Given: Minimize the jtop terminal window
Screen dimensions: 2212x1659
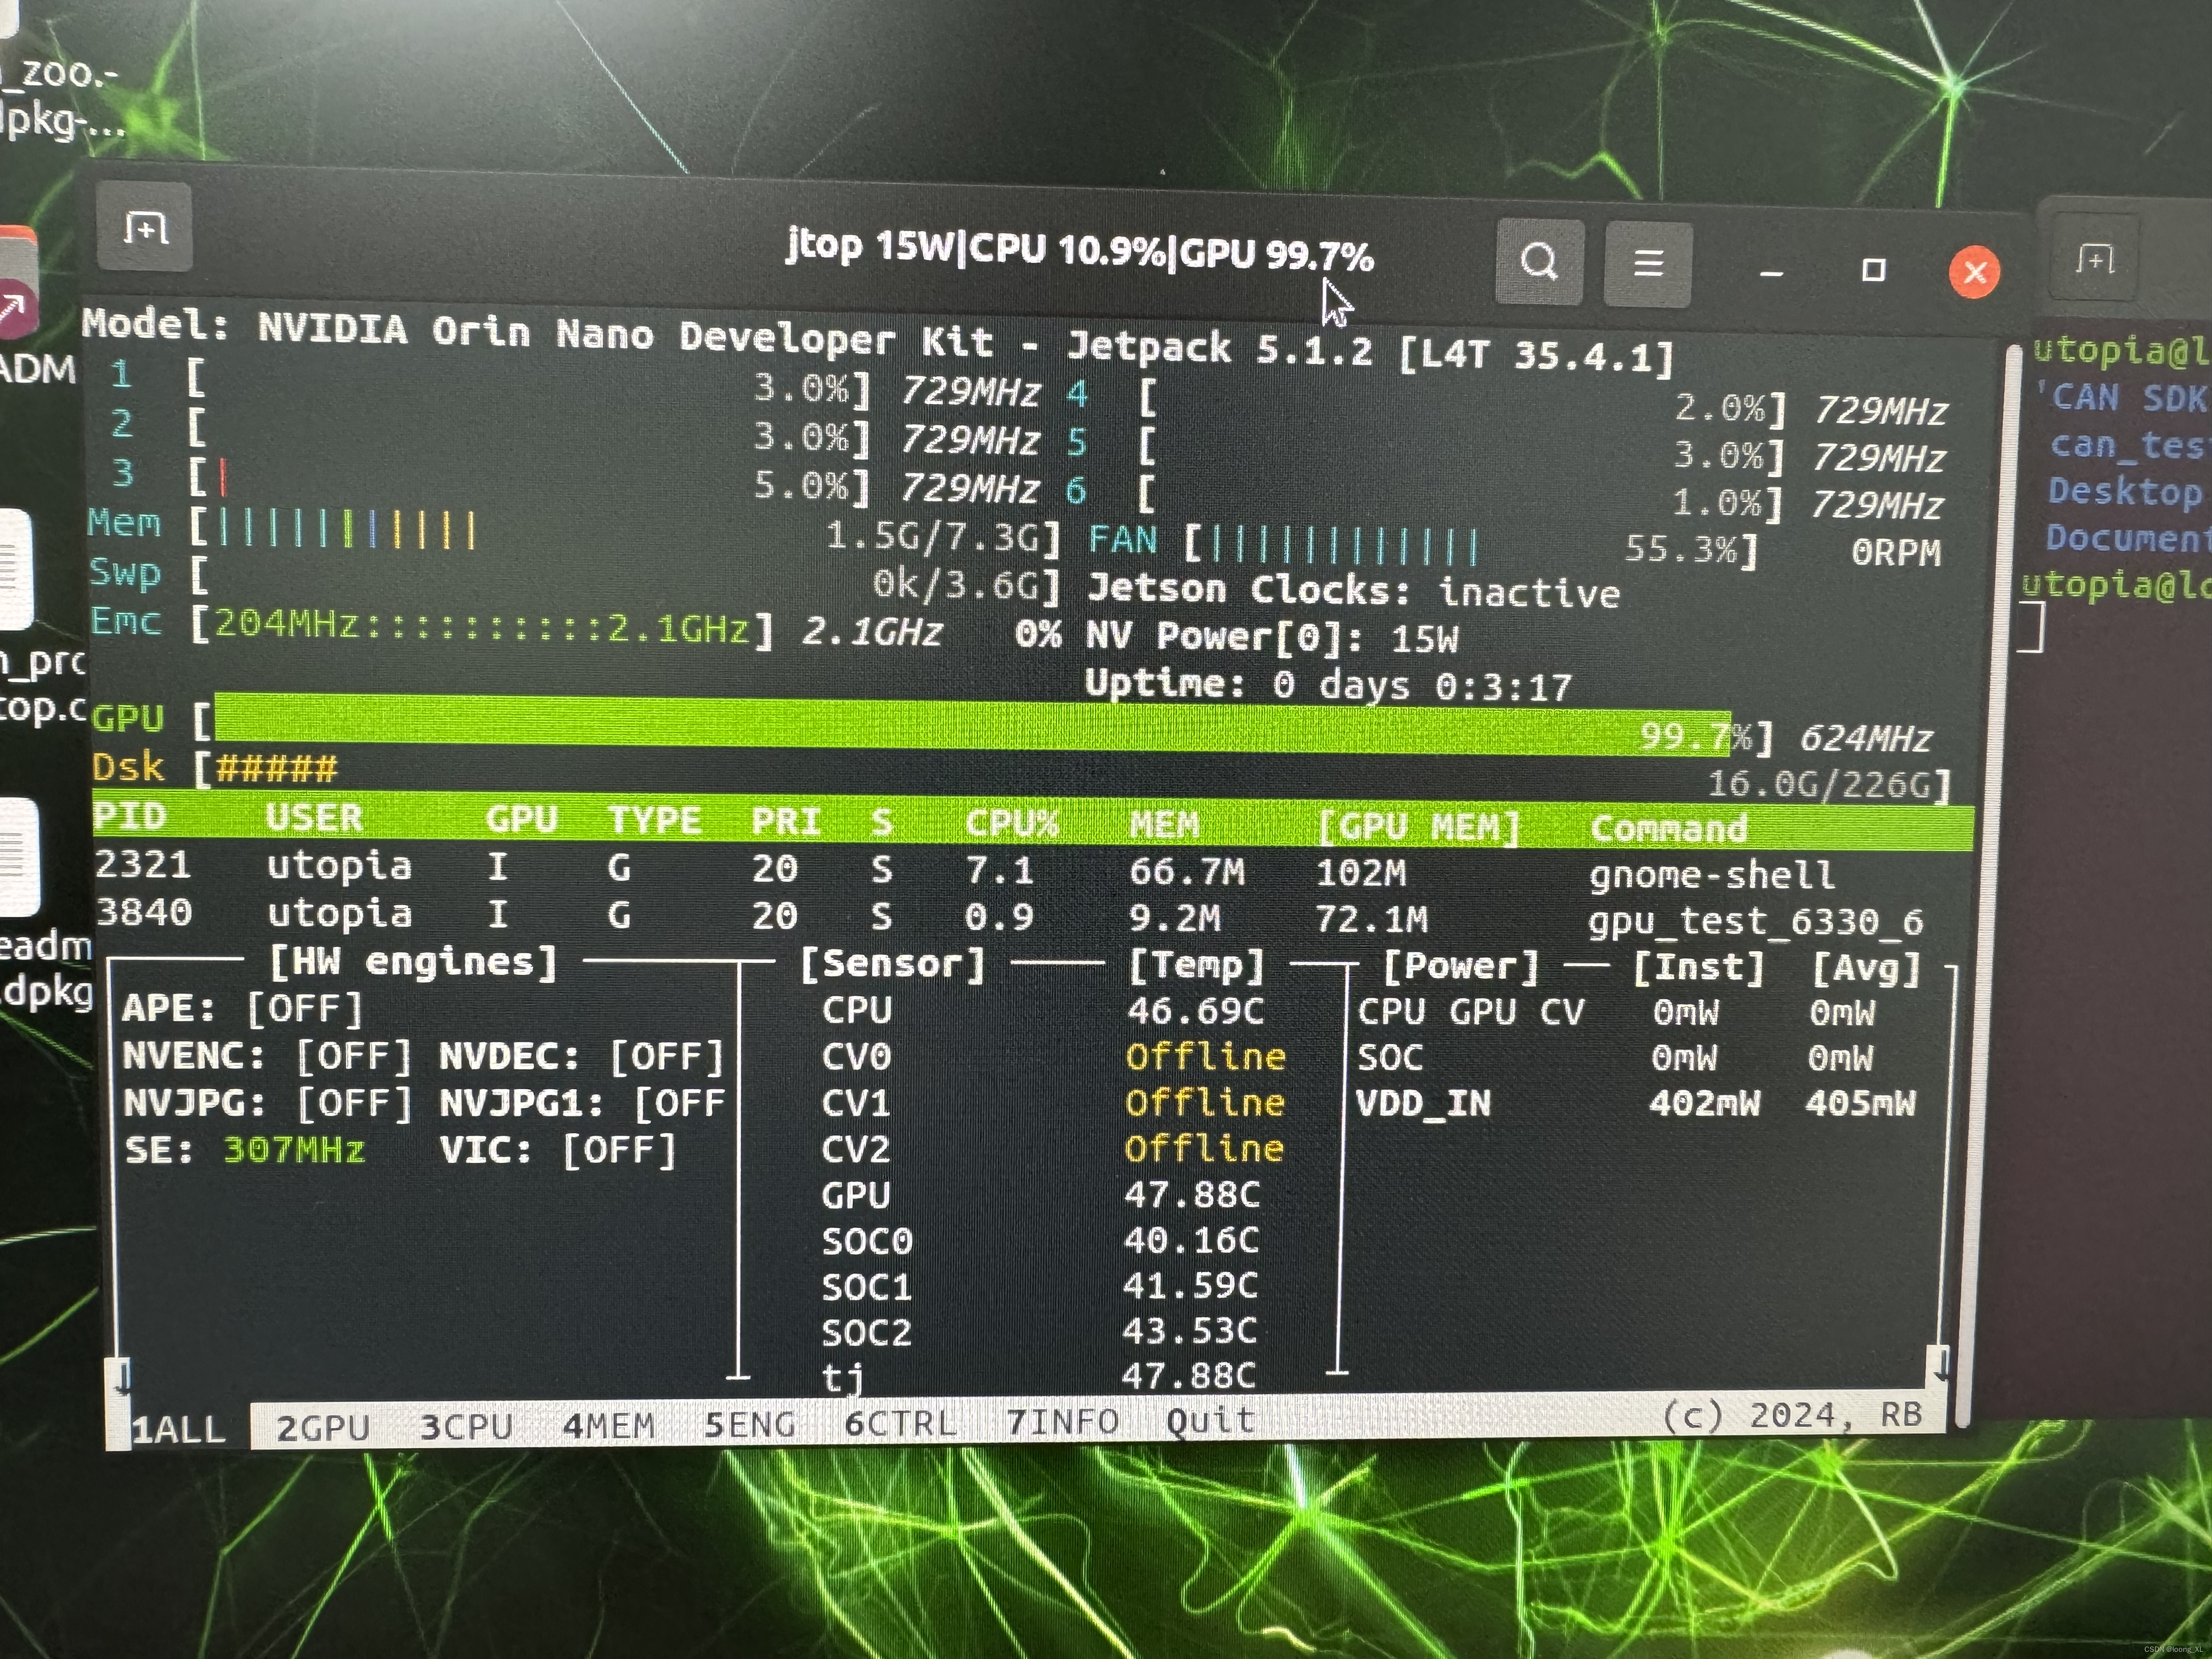Looking at the screenshot, I should click(x=1771, y=272).
